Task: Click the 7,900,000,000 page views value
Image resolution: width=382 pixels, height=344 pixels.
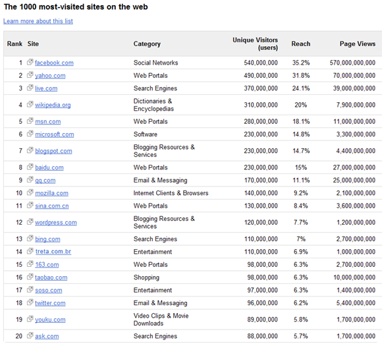Action: pyautogui.click(x=356, y=105)
